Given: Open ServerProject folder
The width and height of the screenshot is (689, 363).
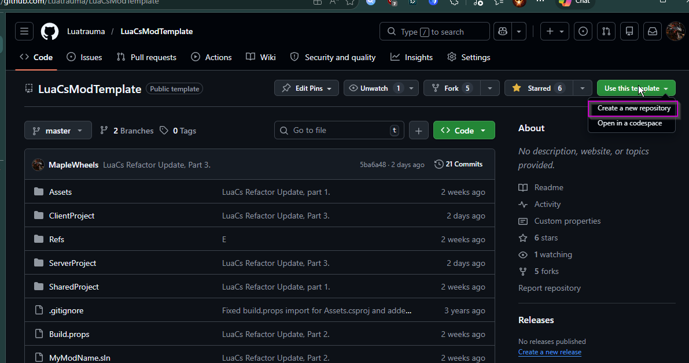Looking at the screenshot, I should click(72, 264).
